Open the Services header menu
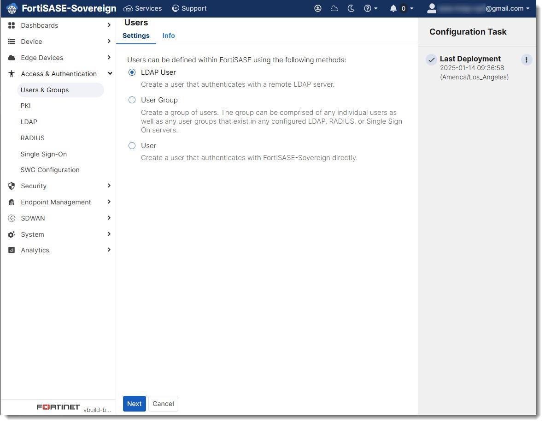 (x=143, y=8)
